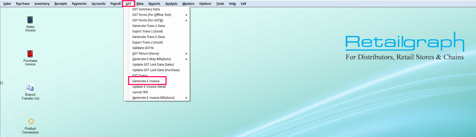Open the Payments menu
This screenshot has width=476, height=137.
[79, 4]
